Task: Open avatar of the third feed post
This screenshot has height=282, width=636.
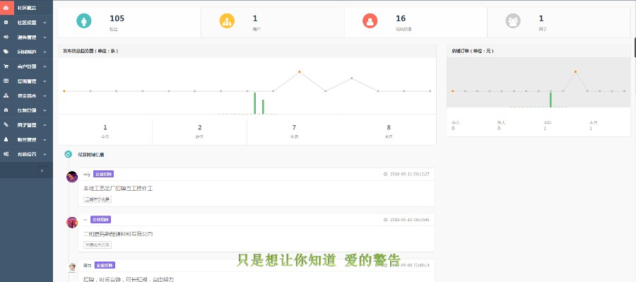Action: click(x=72, y=267)
